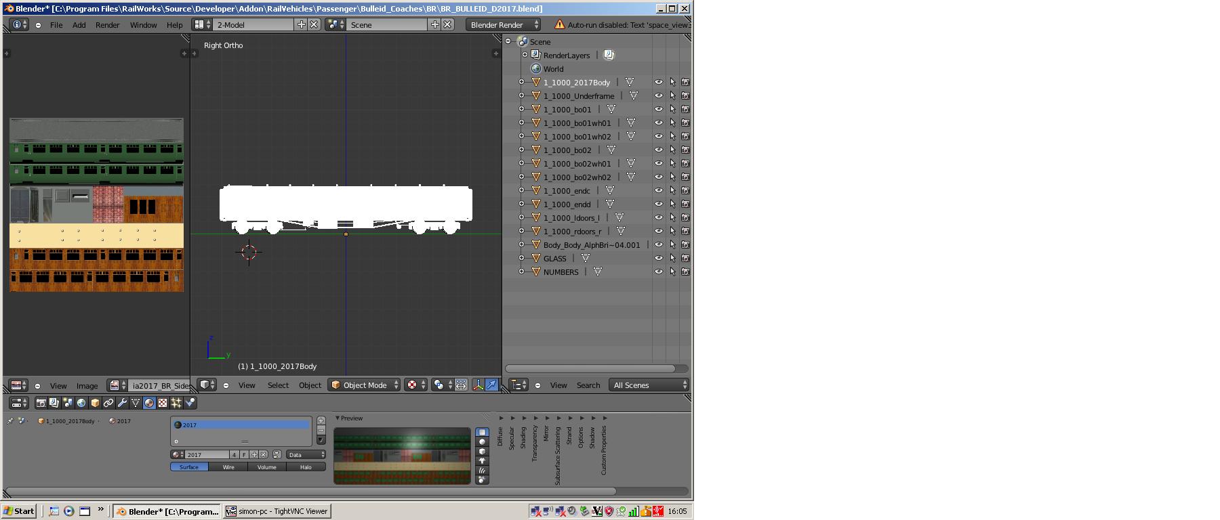Image resolution: width=1220 pixels, height=520 pixels.
Task: Remove the selected material slot
Action: click(x=321, y=430)
